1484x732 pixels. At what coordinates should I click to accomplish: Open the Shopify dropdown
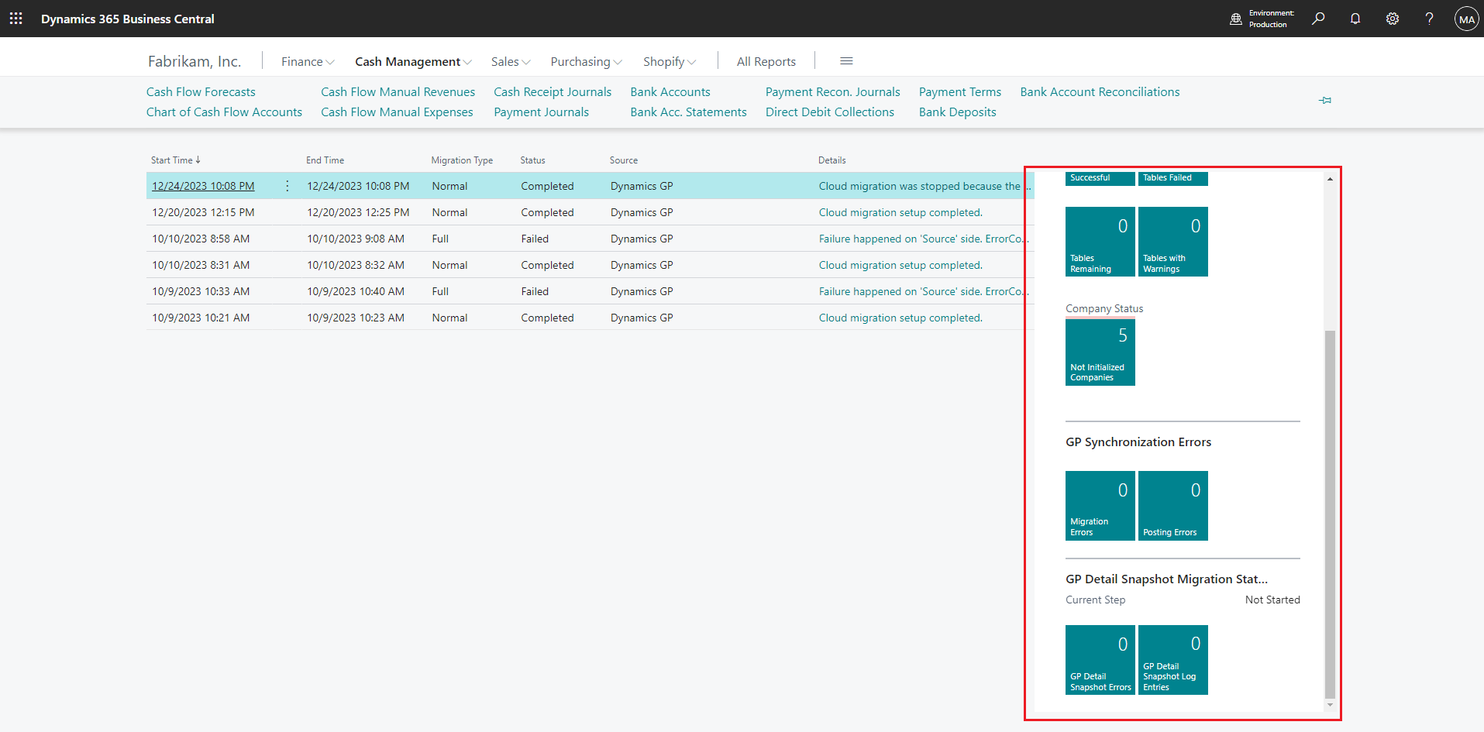(x=668, y=61)
